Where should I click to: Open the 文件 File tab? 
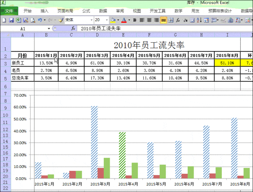point(9,11)
